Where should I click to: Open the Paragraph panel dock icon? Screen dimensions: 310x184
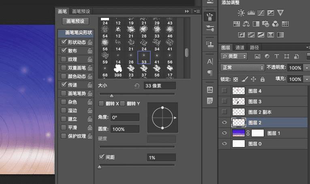tap(210, 73)
